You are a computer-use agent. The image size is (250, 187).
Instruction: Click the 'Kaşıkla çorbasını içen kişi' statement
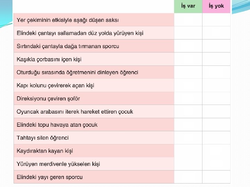pos(49,59)
